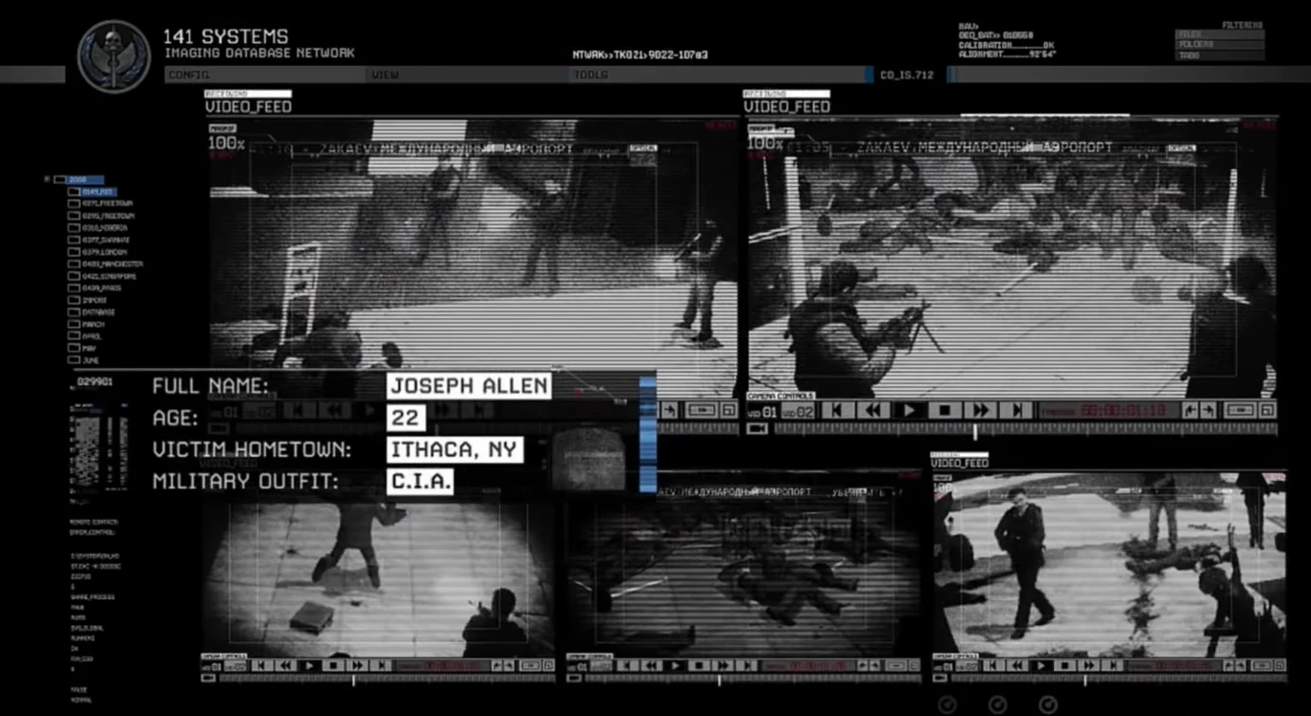1311x716 pixels.
Task: Click first circular check icon at bottom
Action: 947,704
